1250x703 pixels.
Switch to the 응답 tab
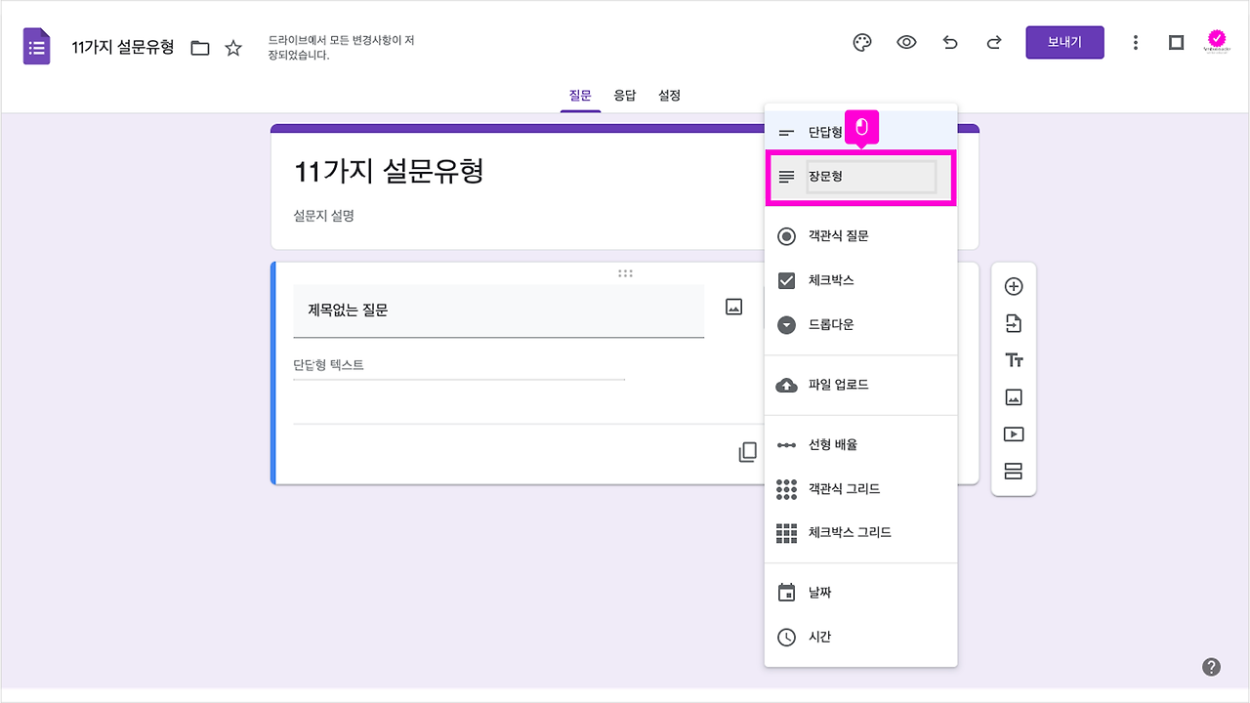625,95
